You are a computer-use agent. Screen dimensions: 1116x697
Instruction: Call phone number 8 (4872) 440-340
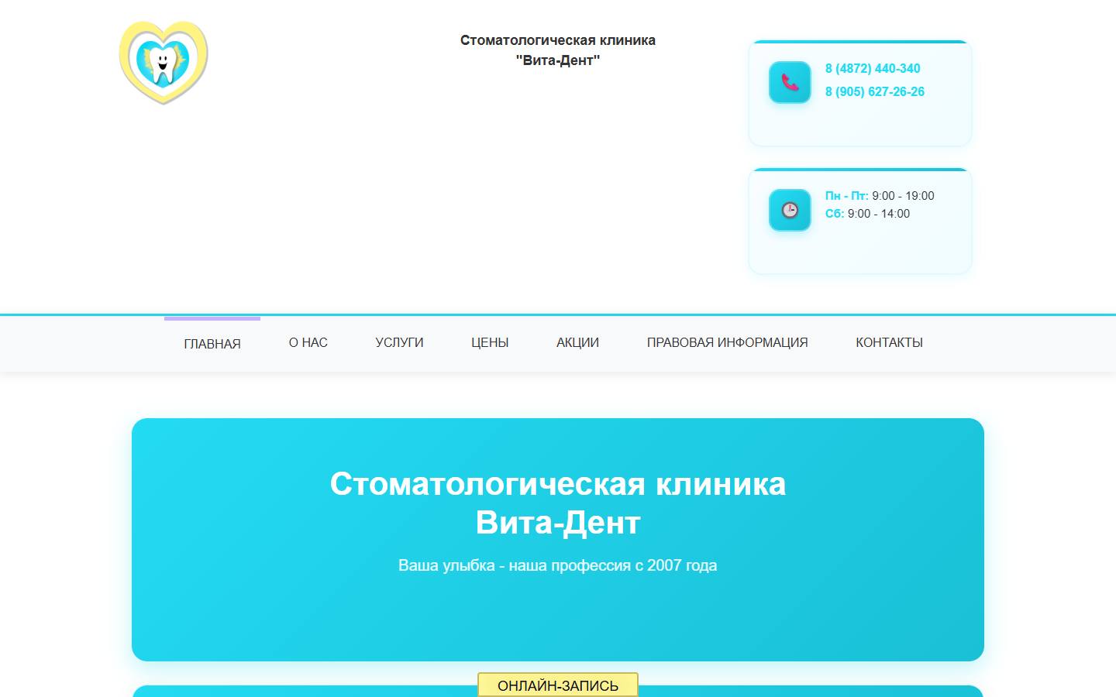(873, 68)
